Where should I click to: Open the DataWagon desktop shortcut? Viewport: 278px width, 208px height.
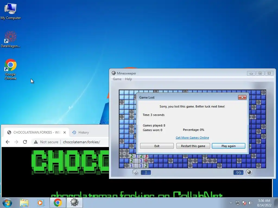tap(11, 39)
